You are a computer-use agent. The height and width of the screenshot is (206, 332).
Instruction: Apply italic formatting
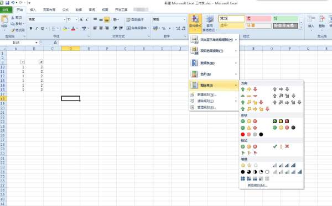(x=37, y=28)
